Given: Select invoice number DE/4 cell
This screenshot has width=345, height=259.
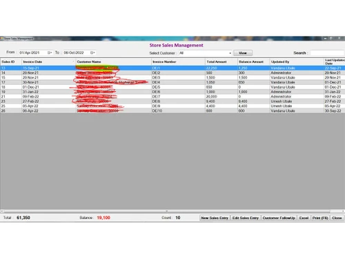Looking at the screenshot, I should 178,82.
